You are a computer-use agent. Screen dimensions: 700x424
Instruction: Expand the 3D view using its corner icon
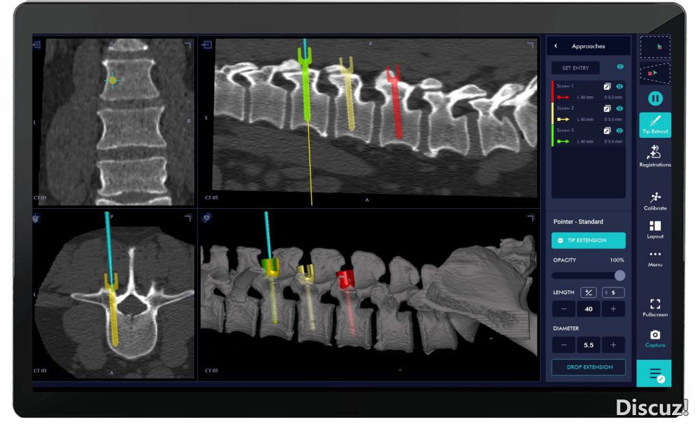pos(530,218)
